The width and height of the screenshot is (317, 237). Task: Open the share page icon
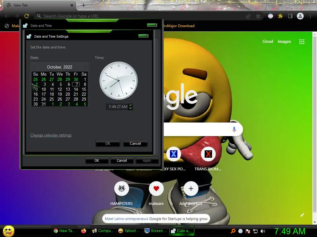(248, 16)
